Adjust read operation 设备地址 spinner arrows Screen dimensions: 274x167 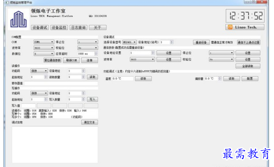[83, 71]
